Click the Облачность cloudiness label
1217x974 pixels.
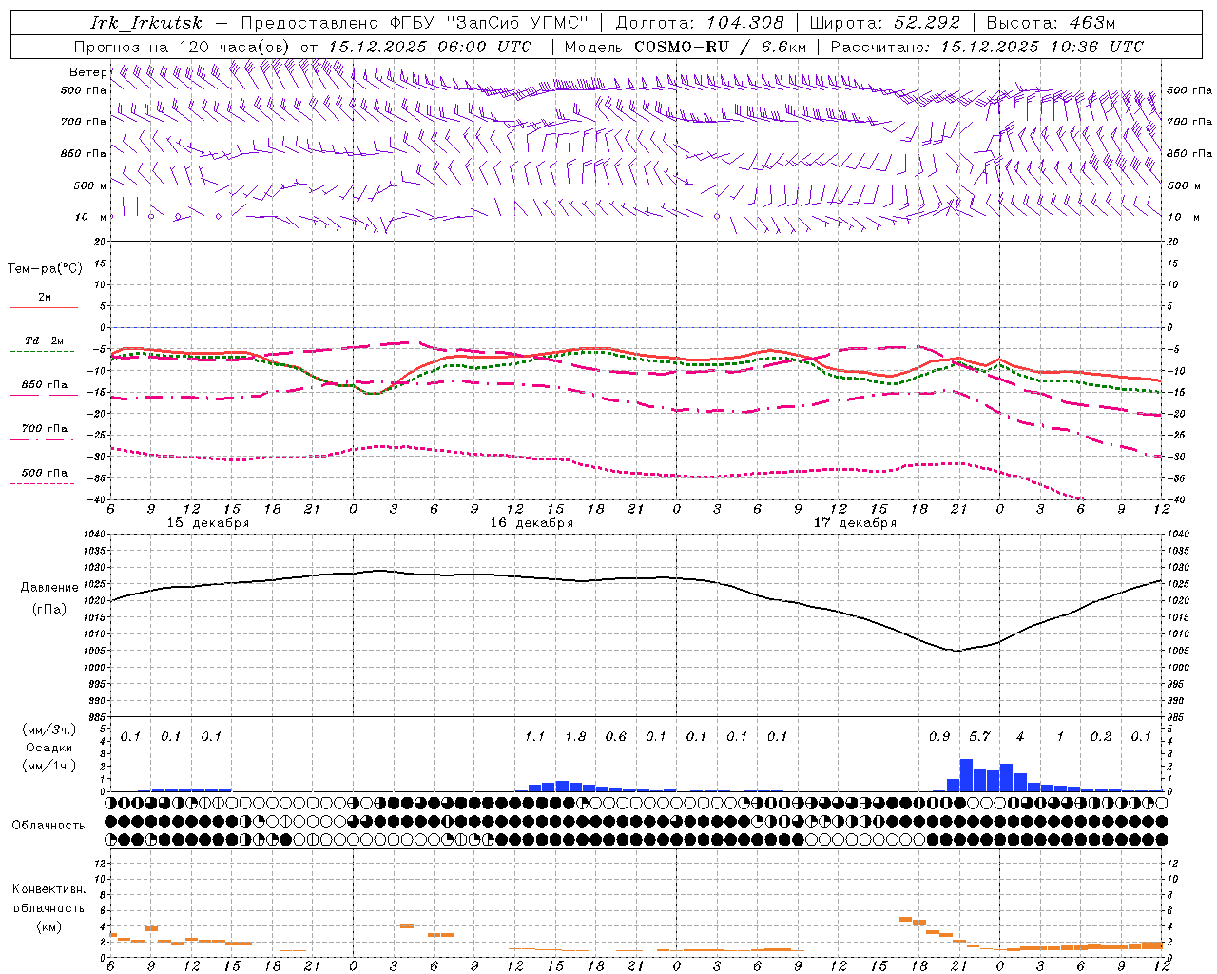[48, 826]
